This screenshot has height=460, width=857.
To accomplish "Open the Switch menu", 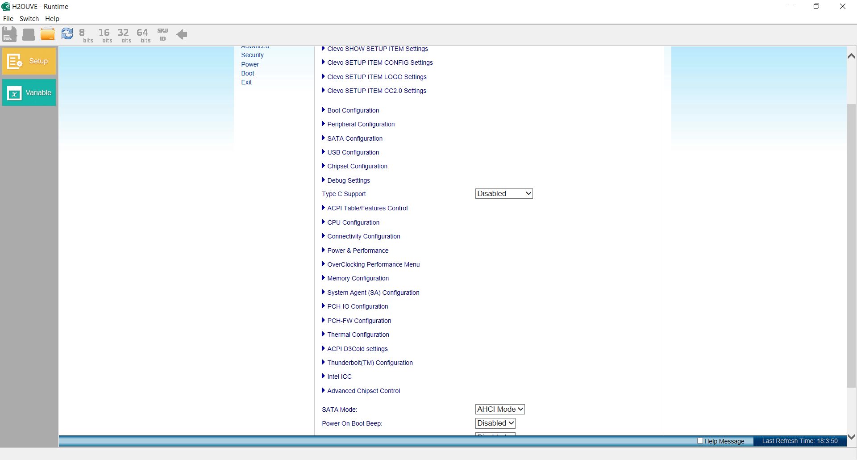I will click(29, 19).
